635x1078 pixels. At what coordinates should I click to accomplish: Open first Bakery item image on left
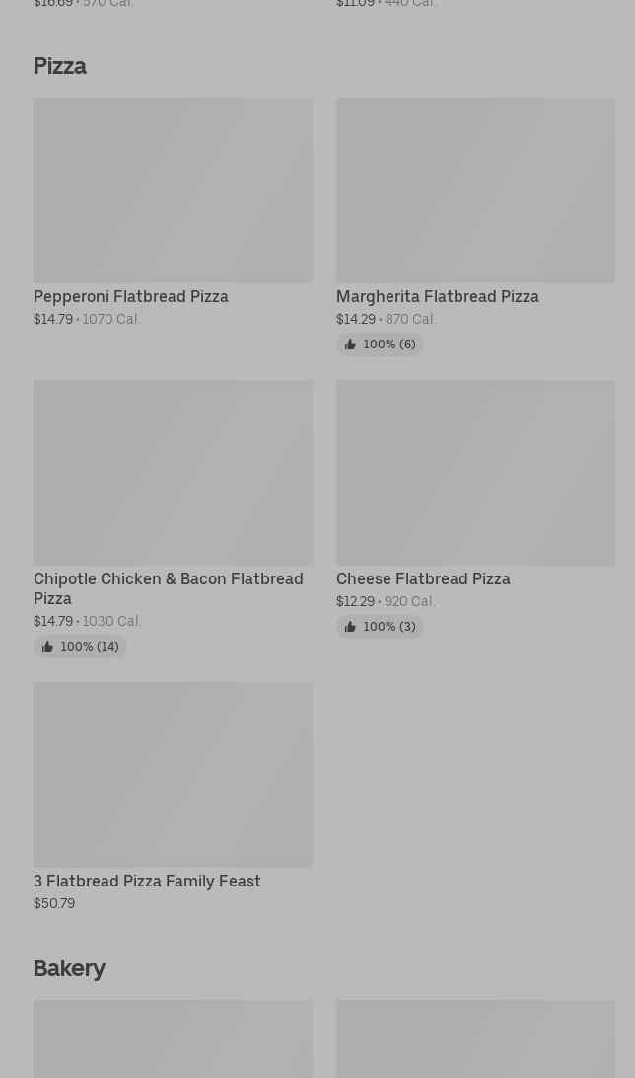173,1039
